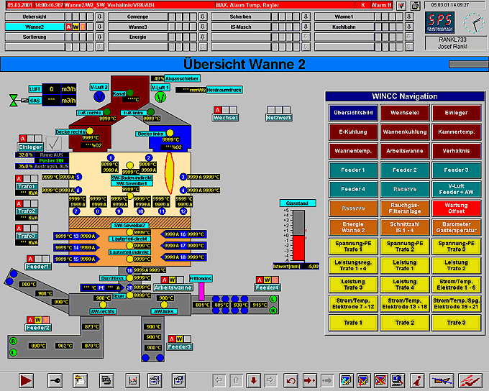Click the alarm acknowledge checkmark icon at top
The height and width of the screenshot is (391, 489).
(401, 5)
